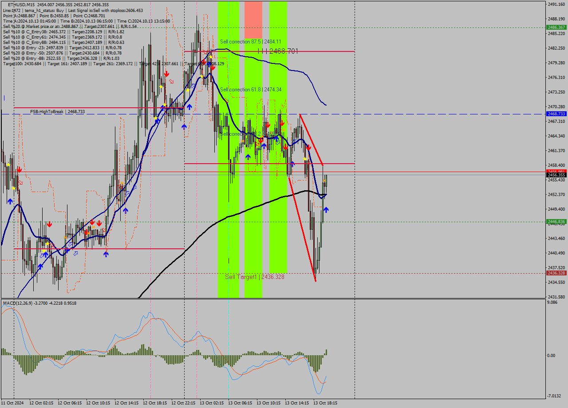Click the '| | | 2468.701' level label
The image size is (568, 408).
click(x=278, y=51)
